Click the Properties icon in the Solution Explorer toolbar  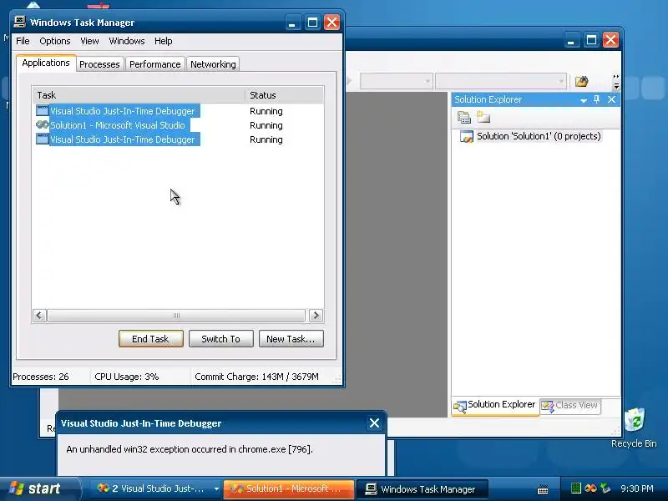coord(464,117)
